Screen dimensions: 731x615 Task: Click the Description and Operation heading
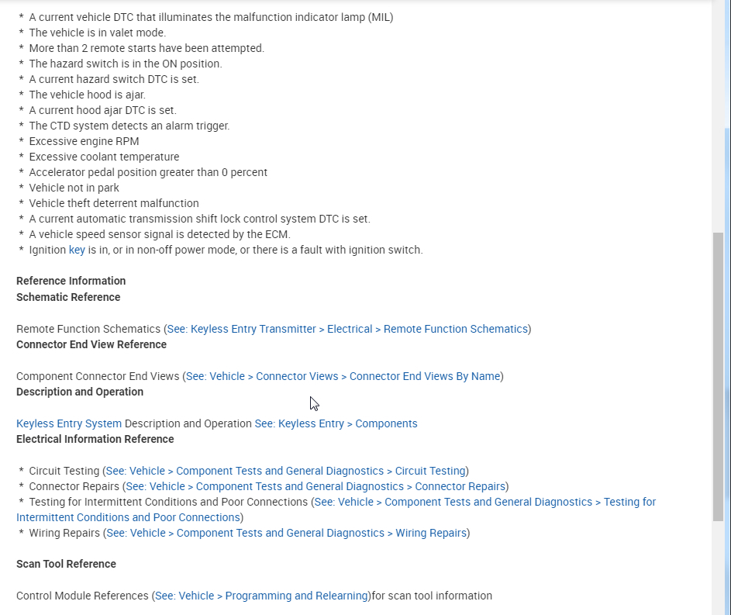[x=80, y=392]
